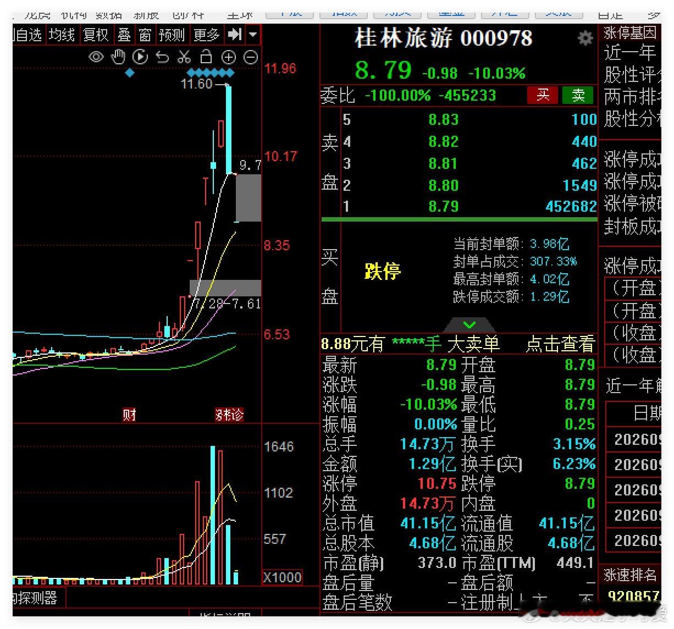Open the 更多 more menu
The width and height of the screenshot is (674, 629).
(x=207, y=35)
